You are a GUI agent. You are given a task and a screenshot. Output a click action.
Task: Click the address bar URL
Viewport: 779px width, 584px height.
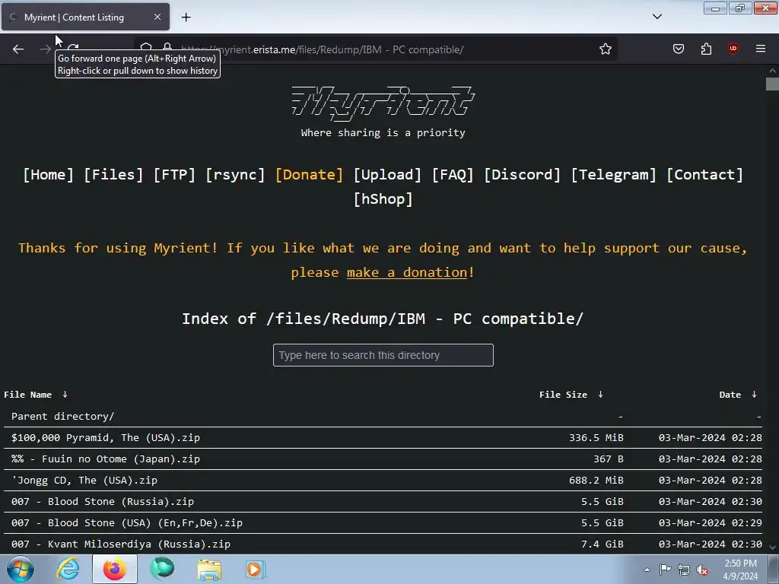[x=322, y=49]
